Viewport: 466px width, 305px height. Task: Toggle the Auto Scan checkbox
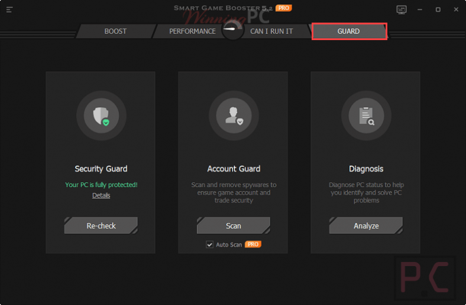pos(209,244)
